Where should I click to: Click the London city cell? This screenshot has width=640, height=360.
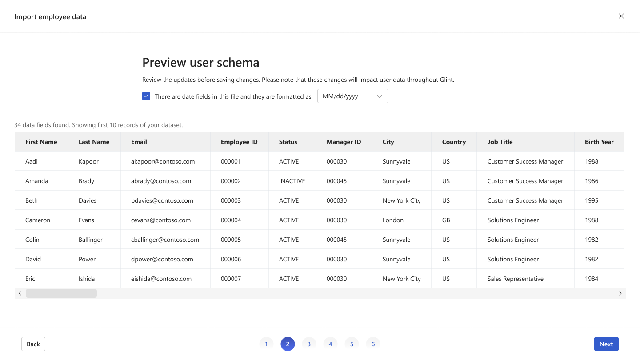[402, 220]
